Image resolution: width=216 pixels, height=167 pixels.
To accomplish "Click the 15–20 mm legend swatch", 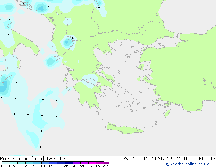I will click(53, 163).
